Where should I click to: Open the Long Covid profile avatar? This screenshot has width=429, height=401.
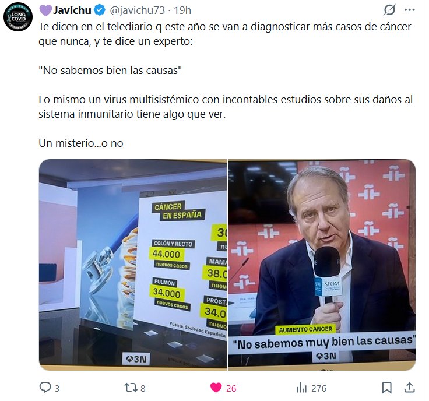[x=18, y=17]
